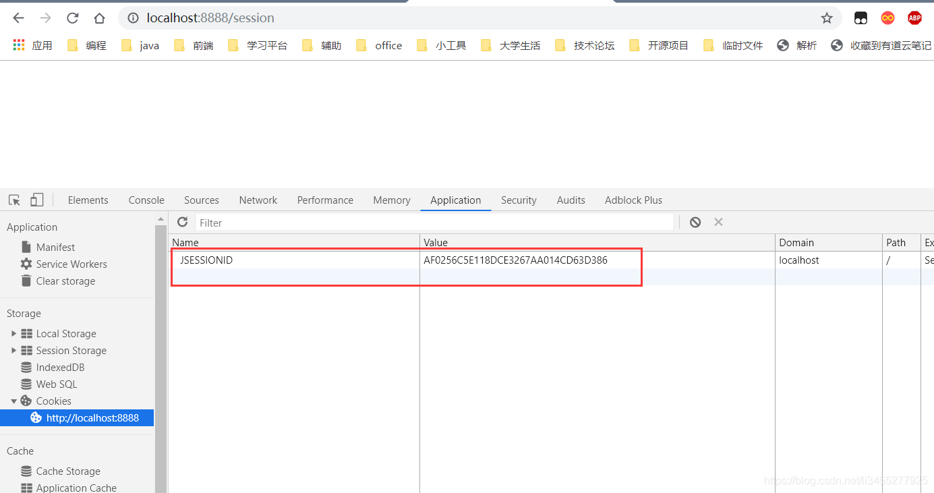Screen dimensions: 934x493
Task: Bookmark this page with the star icon
Action: coord(827,18)
